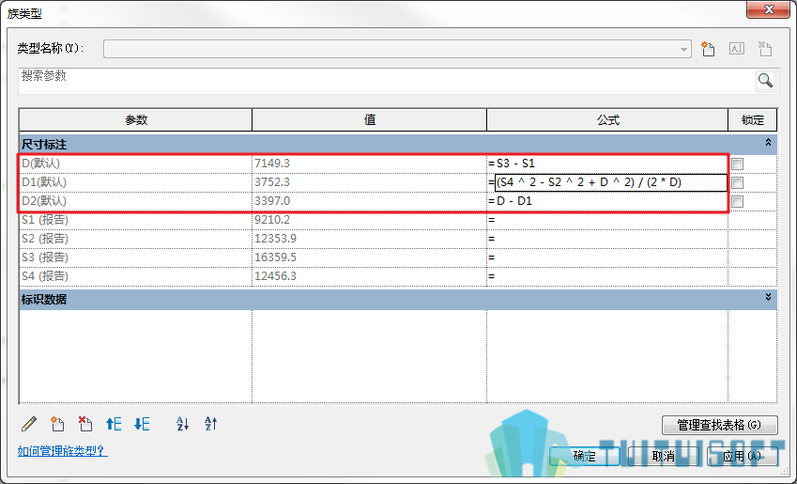The height and width of the screenshot is (484, 797).
Task: Expand the 标识数据 group
Action: [768, 297]
